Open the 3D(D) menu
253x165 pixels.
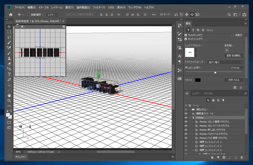click(111, 8)
